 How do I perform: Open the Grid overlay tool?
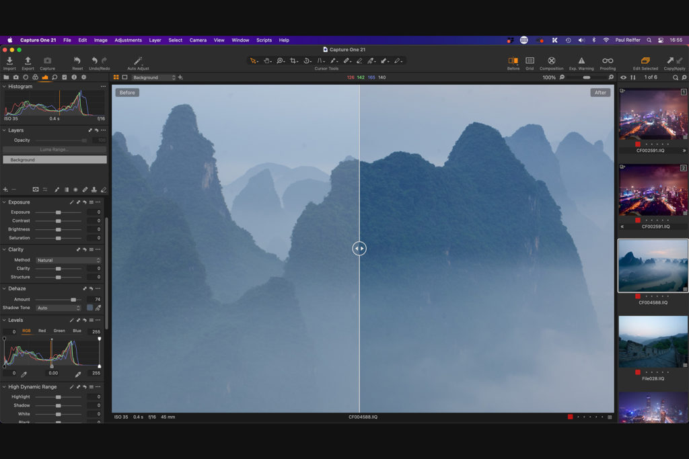pyautogui.click(x=530, y=60)
